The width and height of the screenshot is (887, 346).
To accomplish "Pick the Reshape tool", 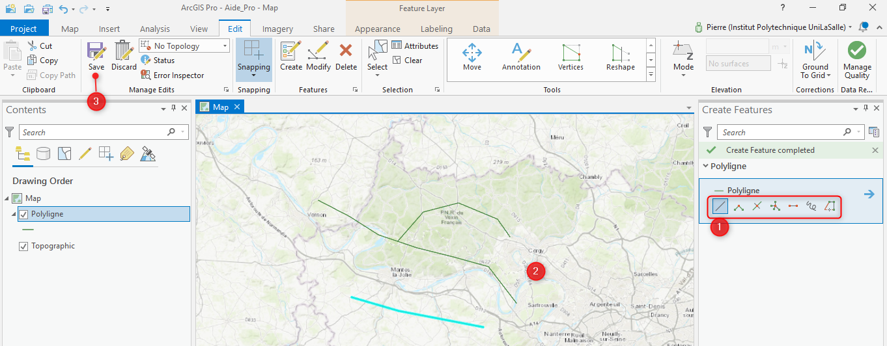I will (x=620, y=57).
